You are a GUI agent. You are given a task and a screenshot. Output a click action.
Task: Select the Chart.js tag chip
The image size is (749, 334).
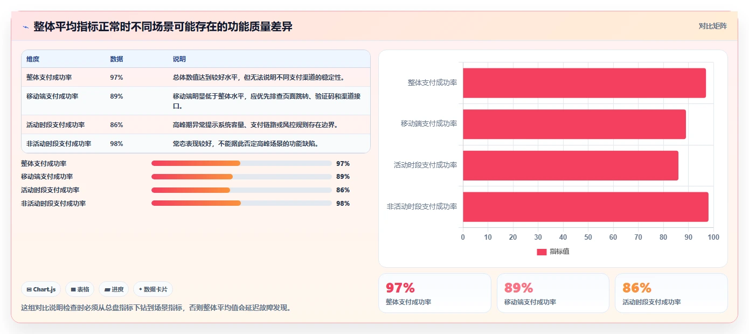coord(41,289)
